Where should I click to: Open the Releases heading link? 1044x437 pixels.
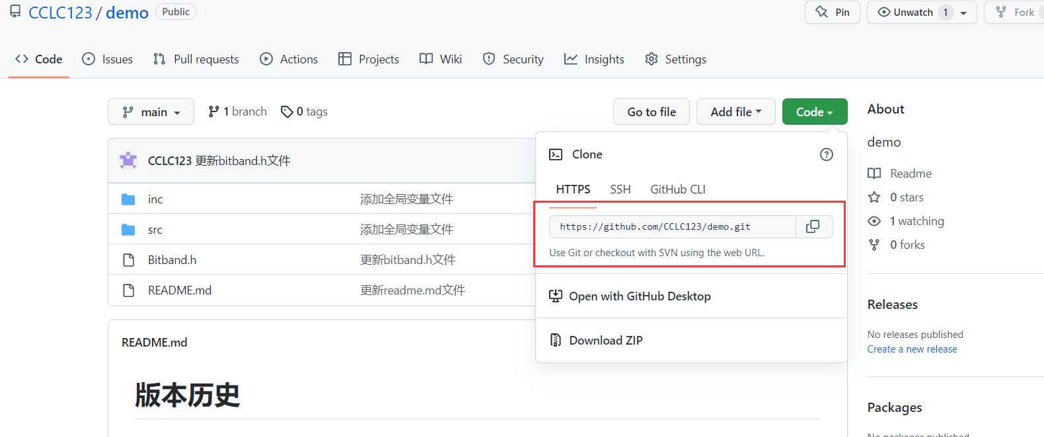[893, 304]
